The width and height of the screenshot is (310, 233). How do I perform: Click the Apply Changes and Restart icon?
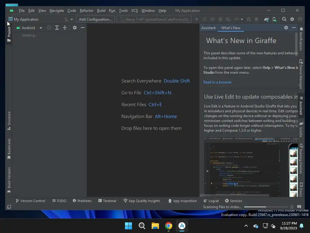(x=204, y=19)
